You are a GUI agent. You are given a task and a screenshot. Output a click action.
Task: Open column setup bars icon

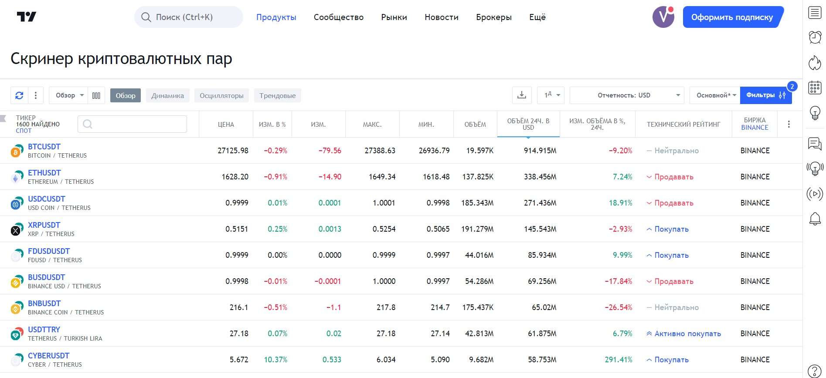96,95
